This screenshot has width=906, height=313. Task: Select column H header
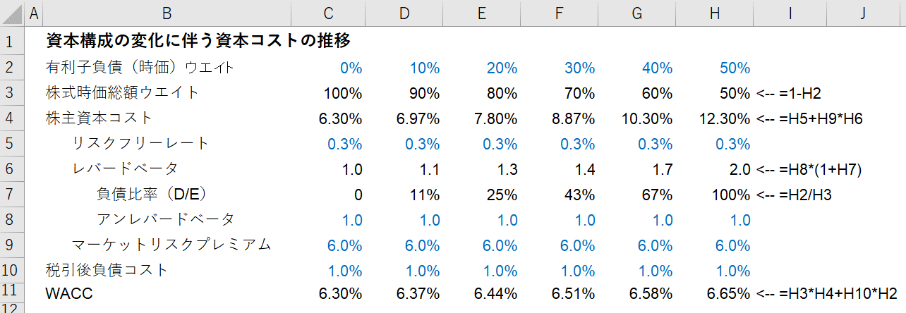(x=714, y=13)
